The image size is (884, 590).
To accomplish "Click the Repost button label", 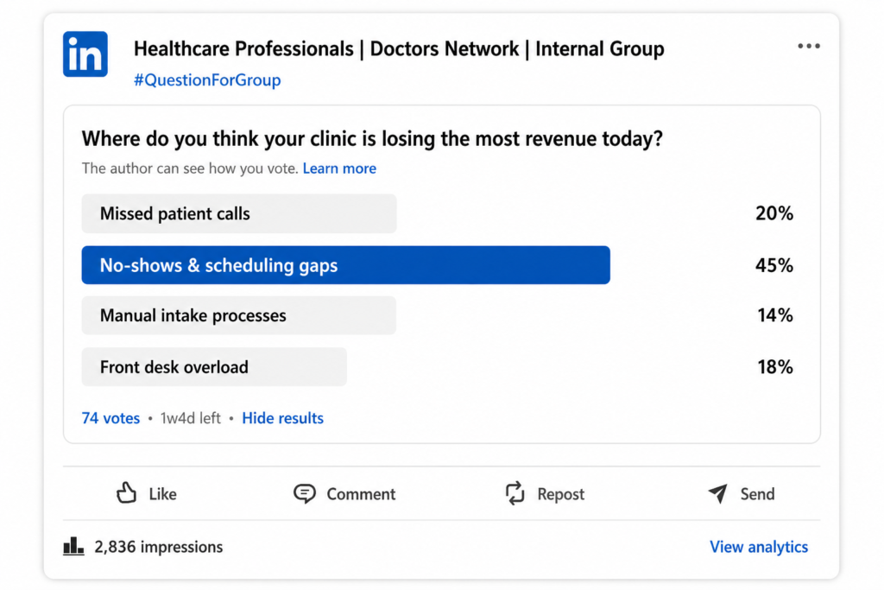I will pyautogui.click(x=561, y=494).
